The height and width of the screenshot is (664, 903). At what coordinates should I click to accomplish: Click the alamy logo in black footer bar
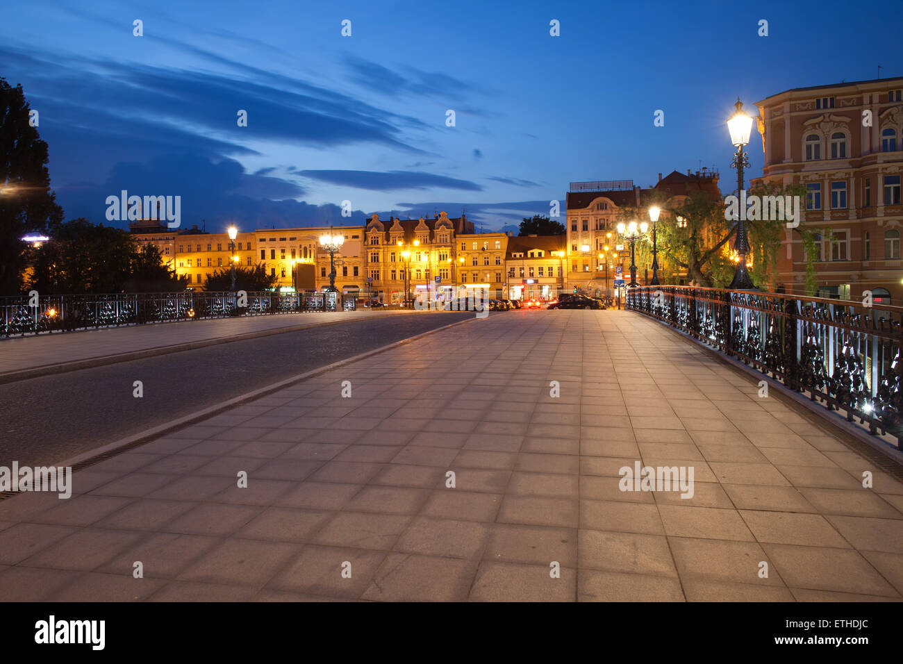pos(70,633)
